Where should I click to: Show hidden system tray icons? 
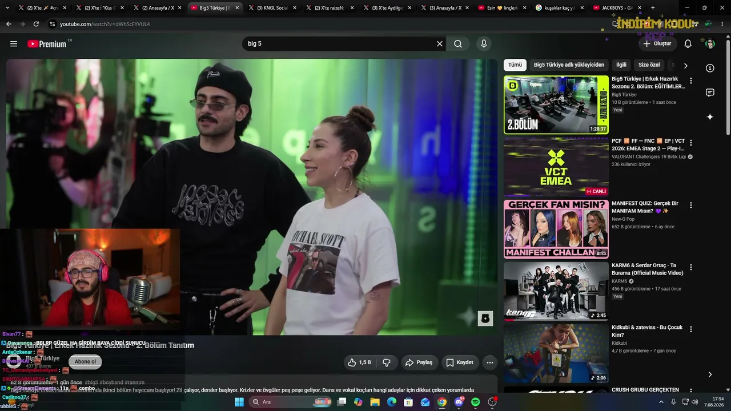661,402
